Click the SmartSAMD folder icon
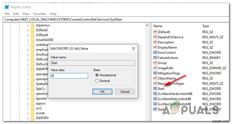 click(32, 40)
